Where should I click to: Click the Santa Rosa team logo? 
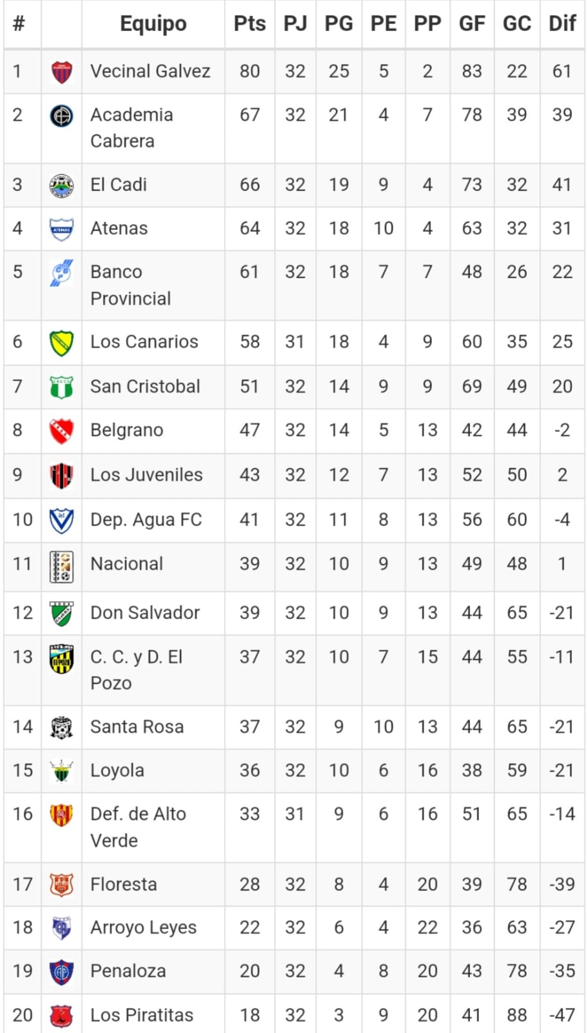(x=61, y=727)
